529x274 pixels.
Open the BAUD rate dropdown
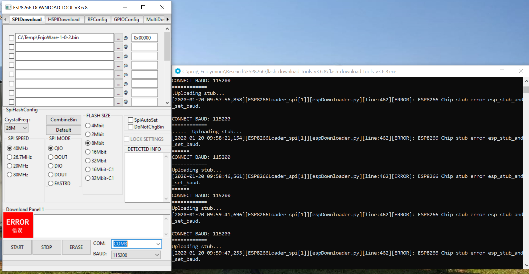(x=157, y=255)
